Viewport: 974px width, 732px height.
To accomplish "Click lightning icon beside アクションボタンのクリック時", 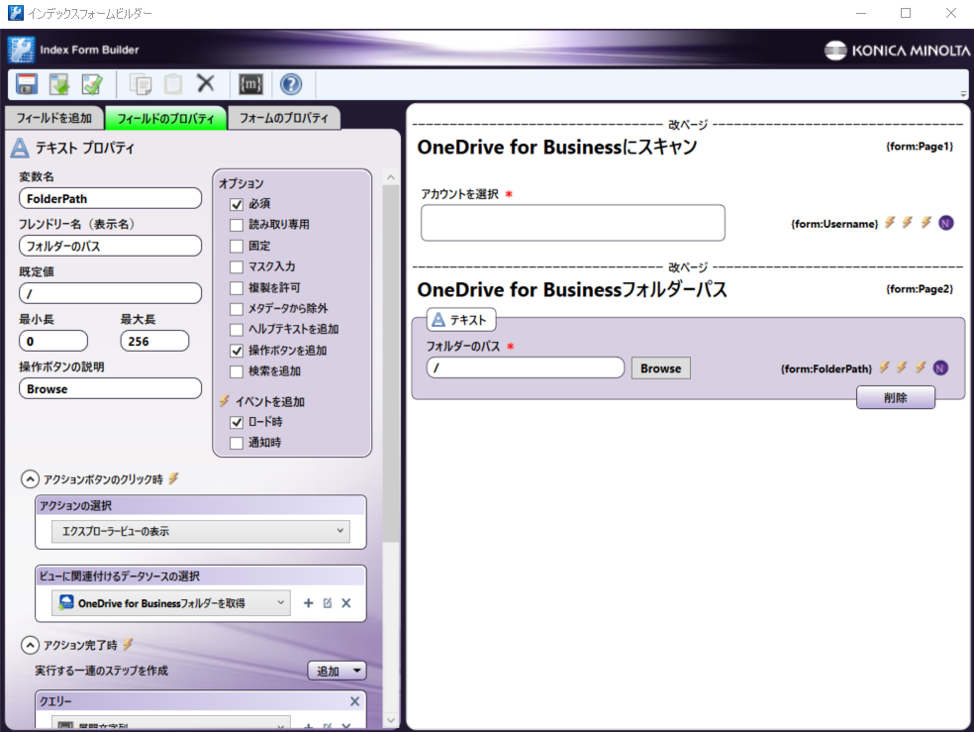I will tap(173, 477).
